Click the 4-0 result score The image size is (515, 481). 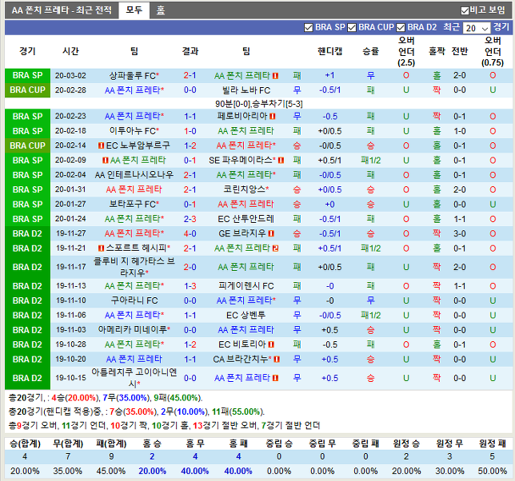pos(190,233)
